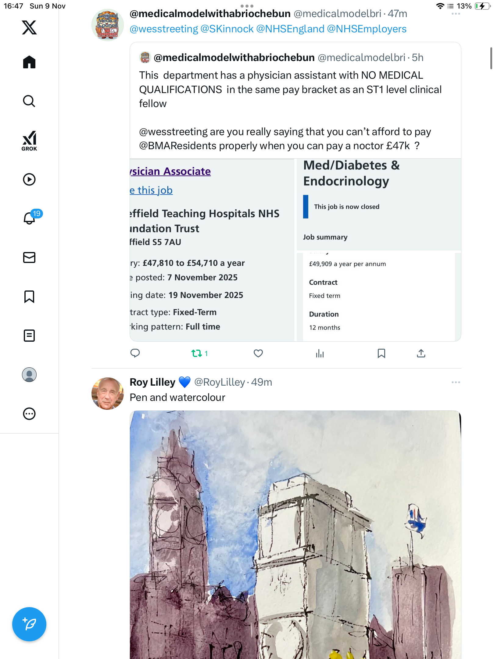This screenshot has height=659, width=494.
Task: Expand more options on Roy Lilley's post
Action: tap(456, 382)
